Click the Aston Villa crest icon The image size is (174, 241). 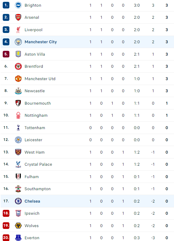pos(18,54)
